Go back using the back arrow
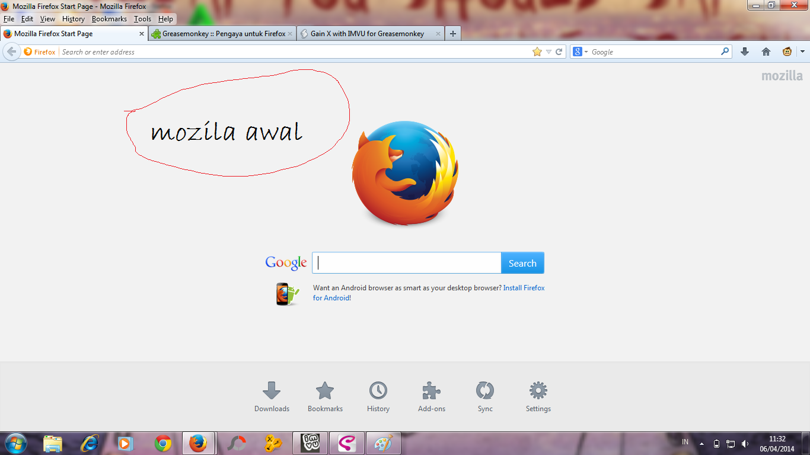The image size is (810, 455). click(11, 52)
